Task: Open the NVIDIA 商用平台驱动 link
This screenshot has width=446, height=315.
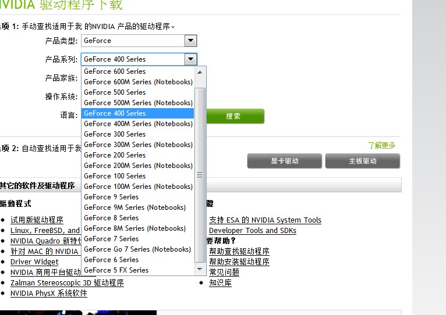Action: tap(46, 273)
